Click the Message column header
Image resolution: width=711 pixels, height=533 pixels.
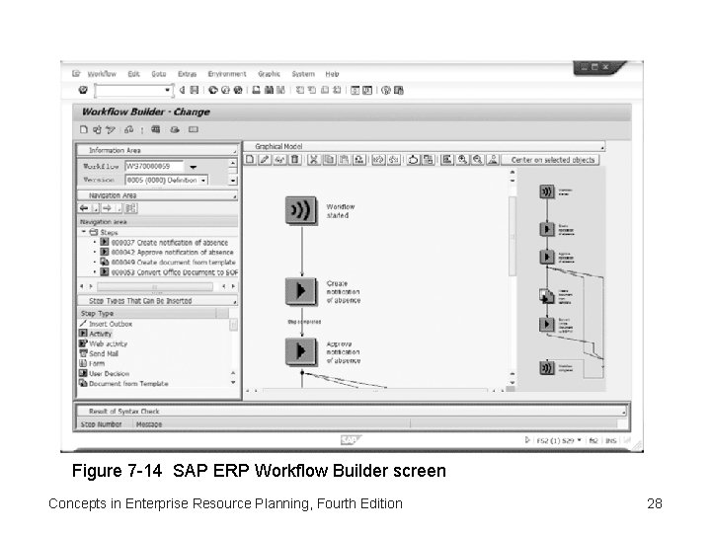[149, 424]
